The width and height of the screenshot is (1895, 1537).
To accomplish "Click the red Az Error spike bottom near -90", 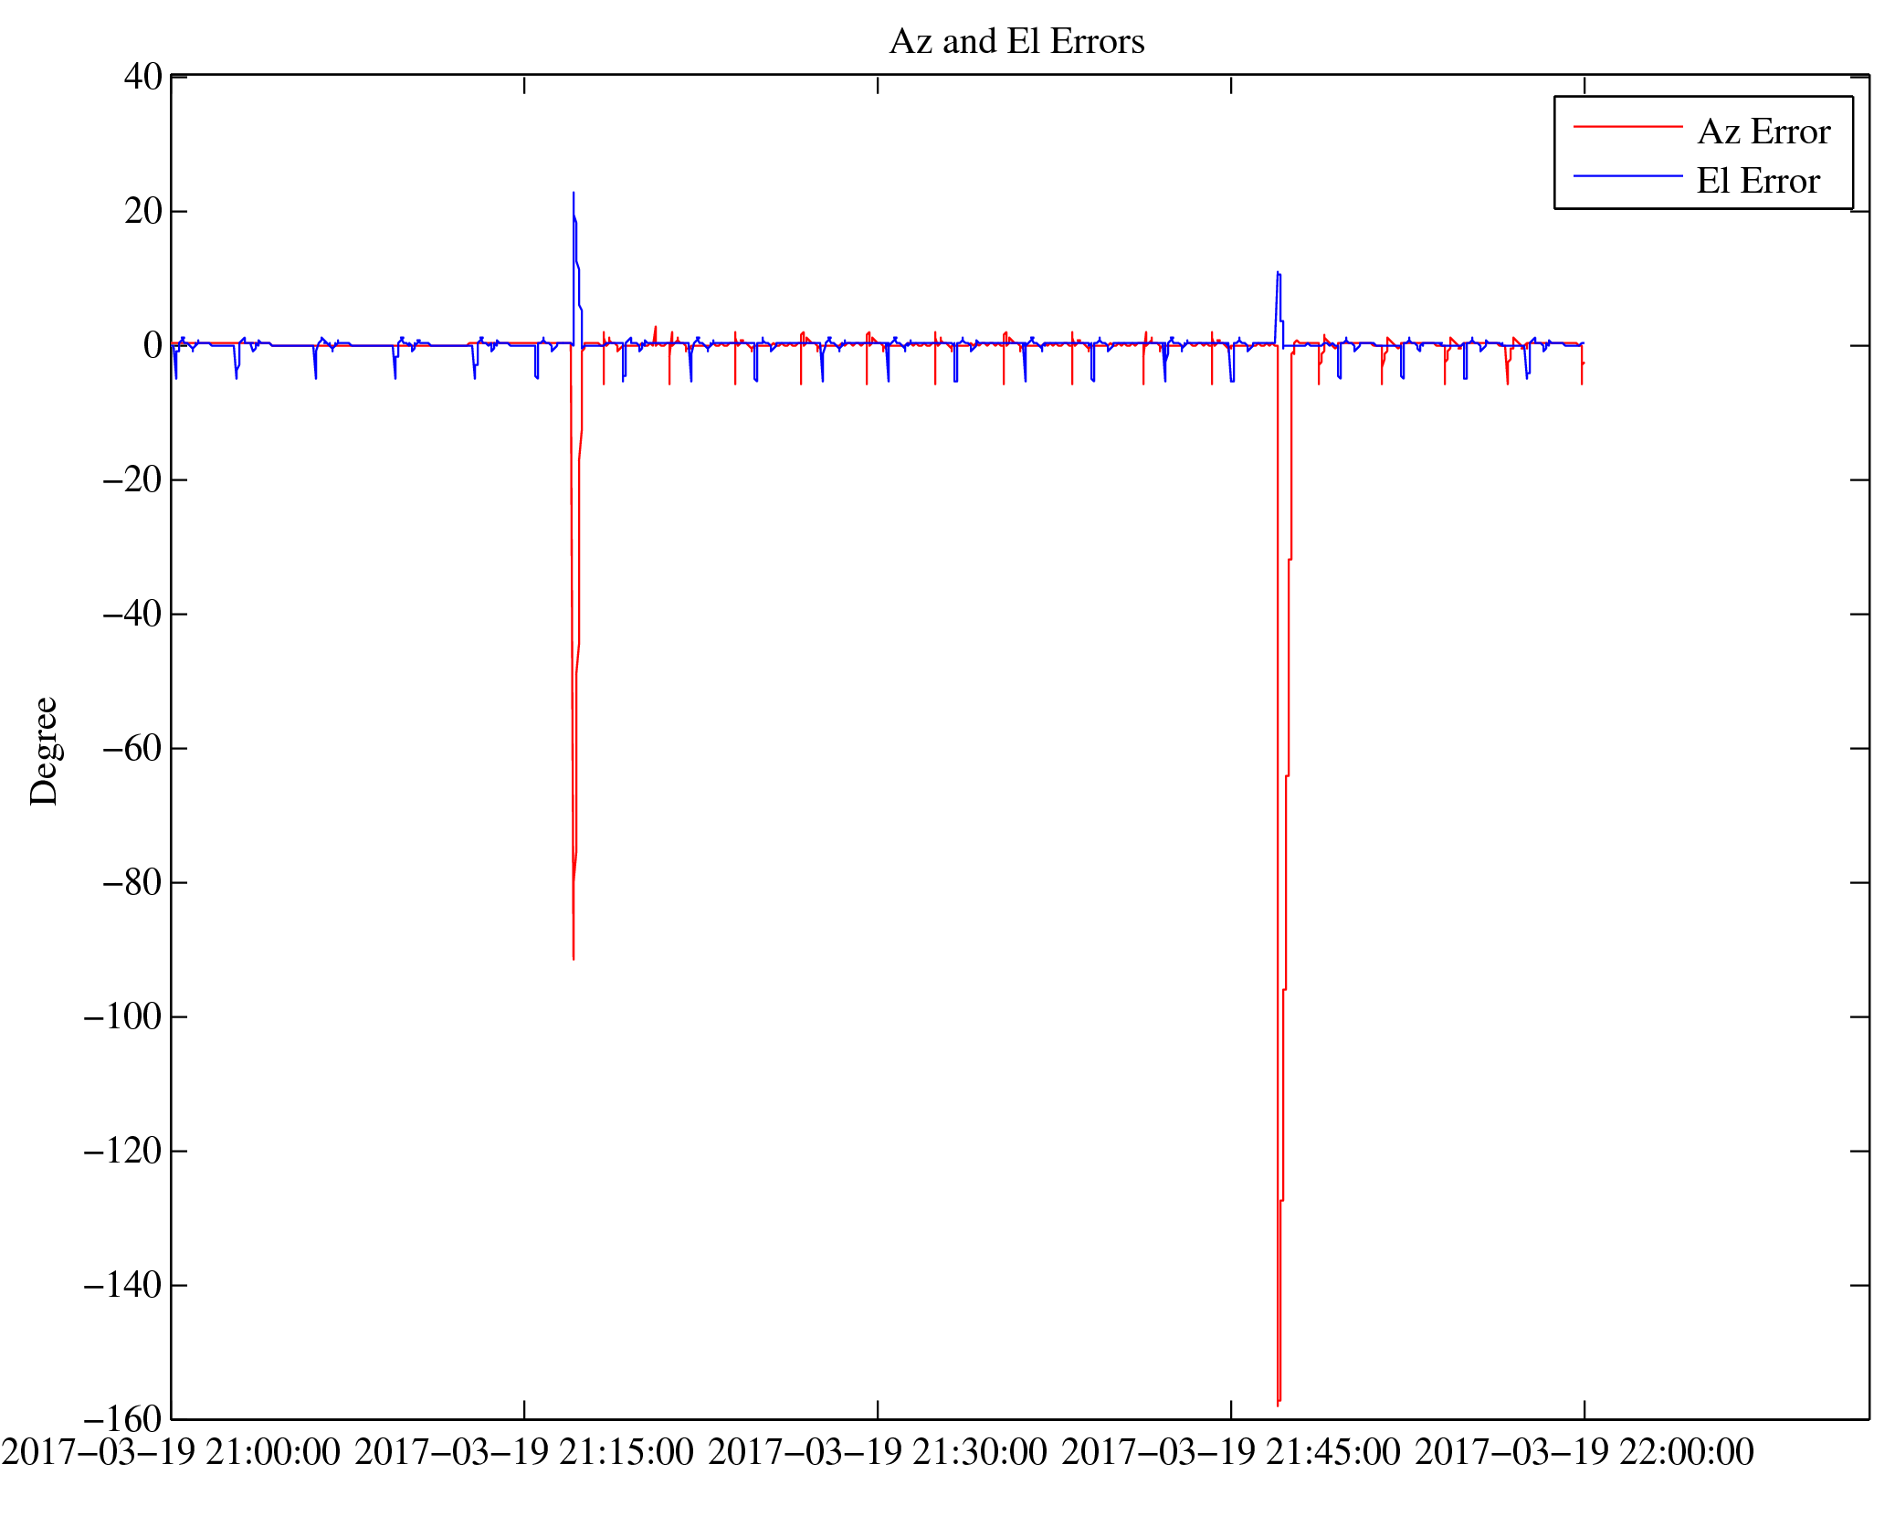I will (x=574, y=956).
